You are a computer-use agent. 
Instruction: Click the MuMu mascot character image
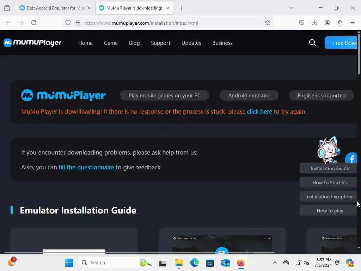point(329,150)
